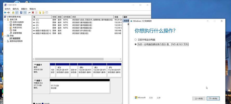Click the scroll-right arrow of the volume list
231x104 pixels.
click(x=120, y=59)
